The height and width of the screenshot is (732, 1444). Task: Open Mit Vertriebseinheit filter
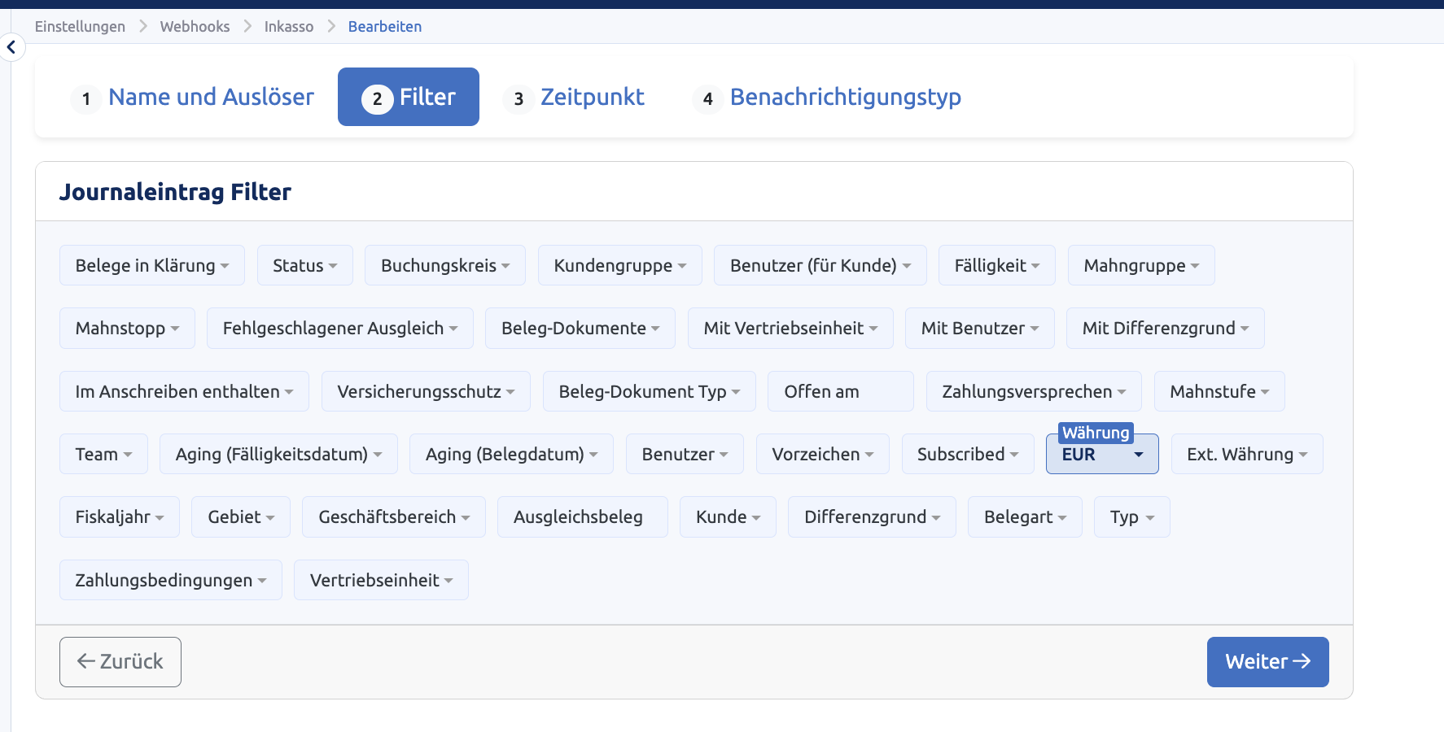[x=790, y=329]
